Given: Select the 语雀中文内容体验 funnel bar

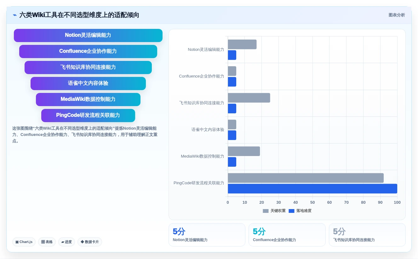Looking at the screenshot, I should 88,84.
